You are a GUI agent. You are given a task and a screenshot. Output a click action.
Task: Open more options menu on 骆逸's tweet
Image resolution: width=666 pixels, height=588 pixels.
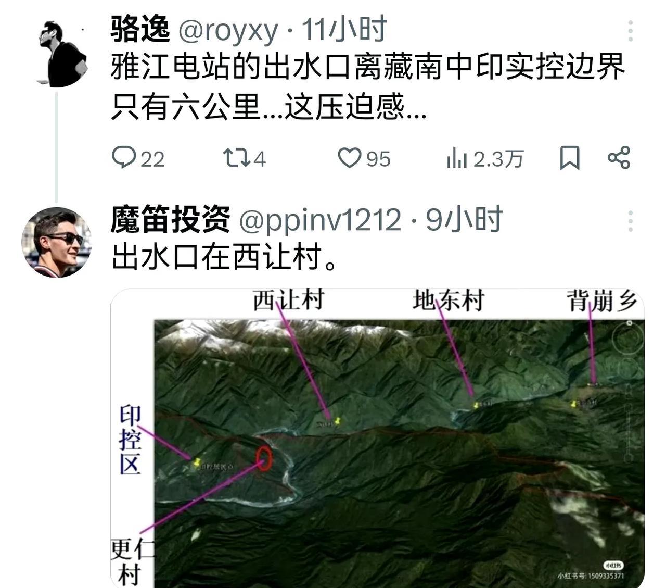tap(630, 31)
